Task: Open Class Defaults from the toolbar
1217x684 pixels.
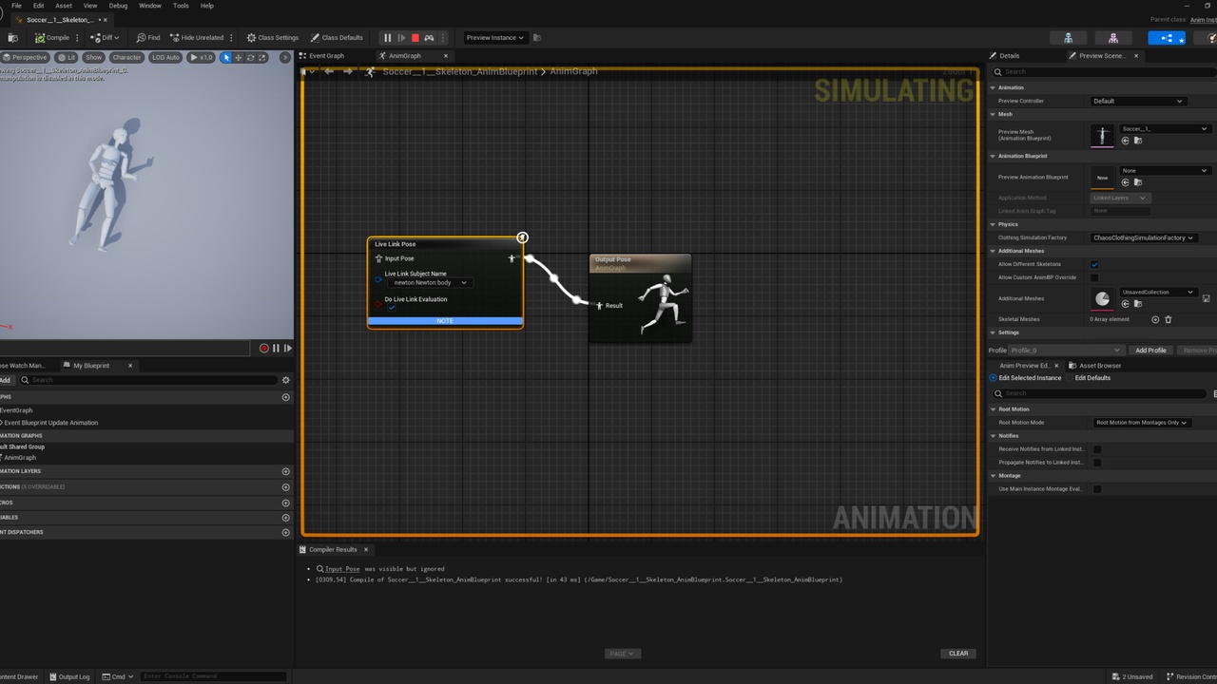Action: click(x=337, y=38)
